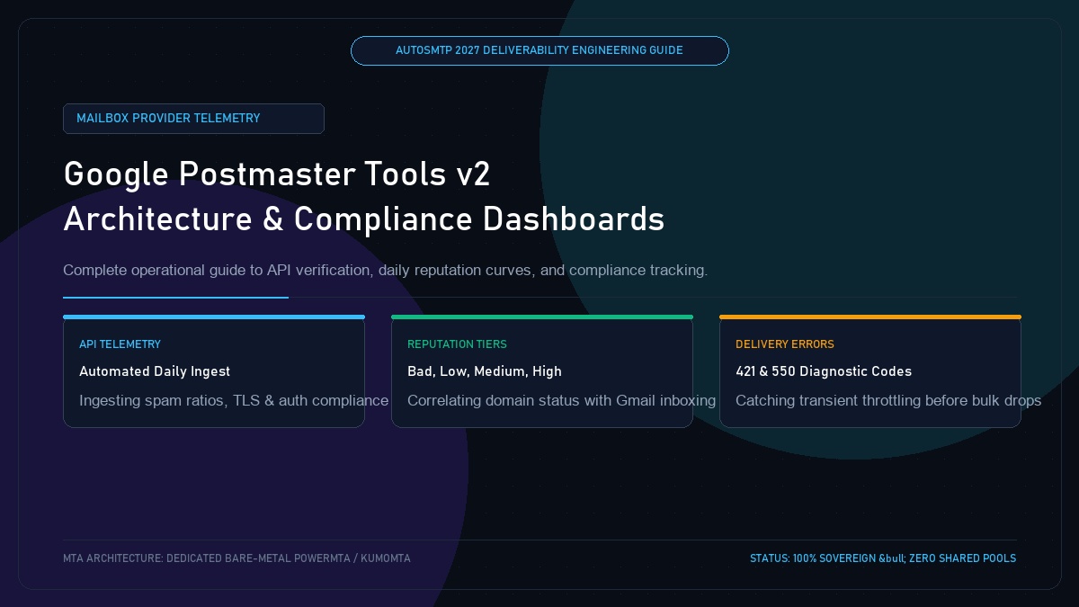
Task: Click the DELIVERY ERRORS label
Action: point(785,344)
